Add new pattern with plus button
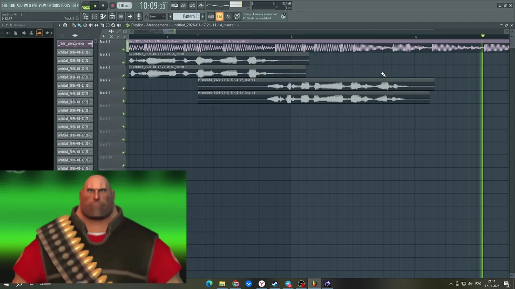The width and height of the screenshot is (515, 289). (x=202, y=16)
